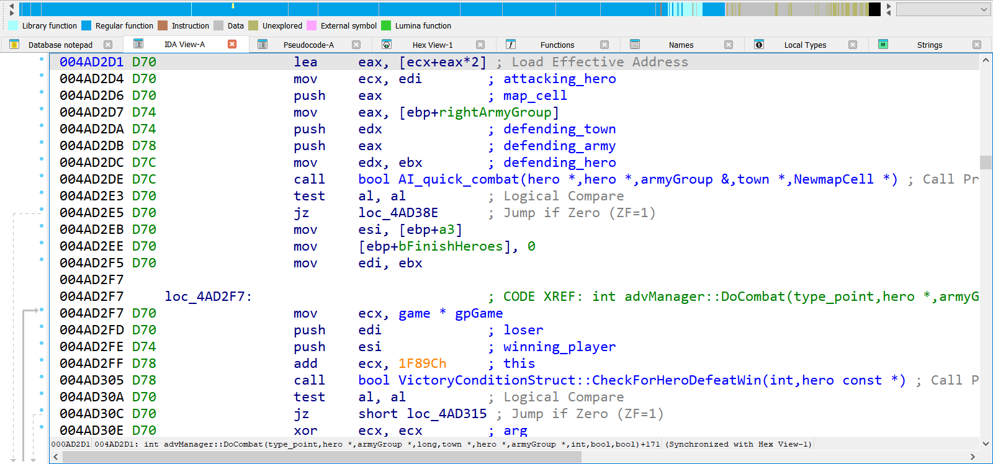This screenshot has width=993, height=464.
Task: Click the Functions tab icon
Action: pos(511,44)
